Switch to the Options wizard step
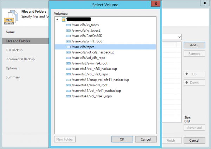211x149 pixels. pyautogui.click(x=12, y=68)
